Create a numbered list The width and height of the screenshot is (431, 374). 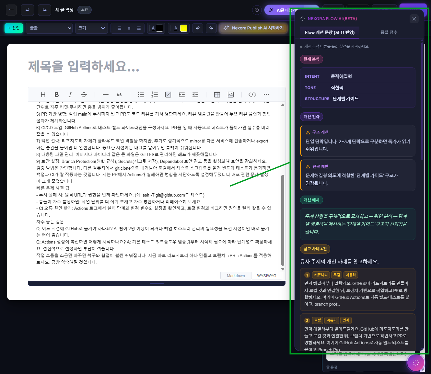click(x=155, y=95)
